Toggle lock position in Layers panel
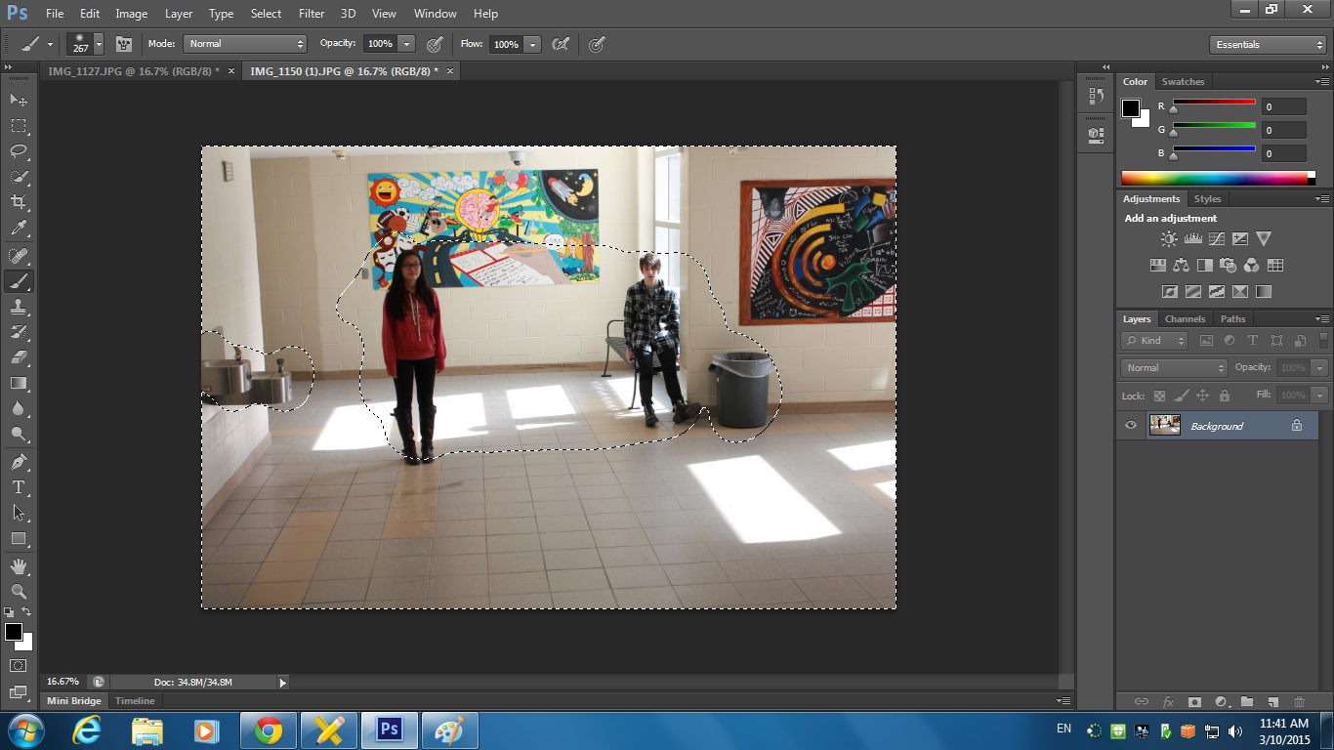The width and height of the screenshot is (1334, 750). 1202,396
